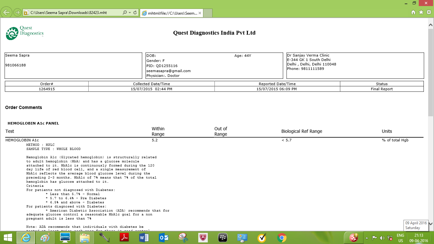Open the control panel monitor taskbar icon
This screenshot has width=434, height=244.
242,238
